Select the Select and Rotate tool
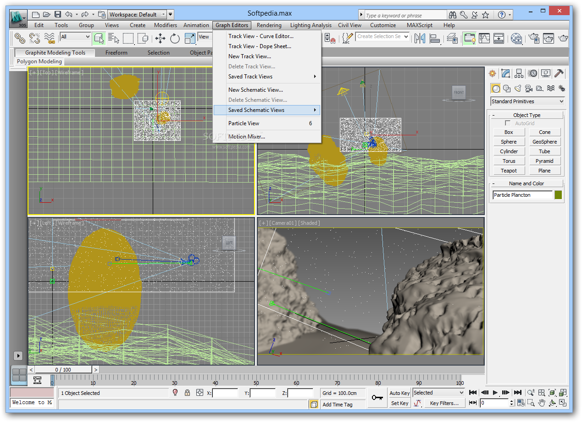 pos(175,38)
